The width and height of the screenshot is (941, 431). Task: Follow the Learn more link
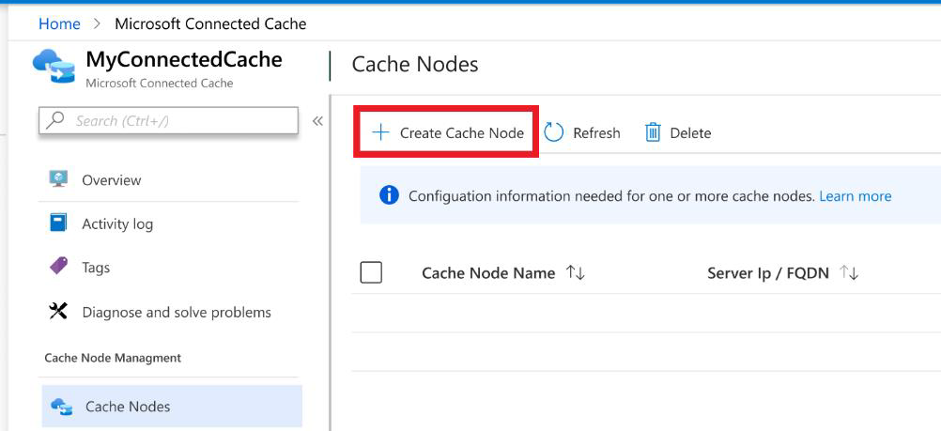[855, 196]
